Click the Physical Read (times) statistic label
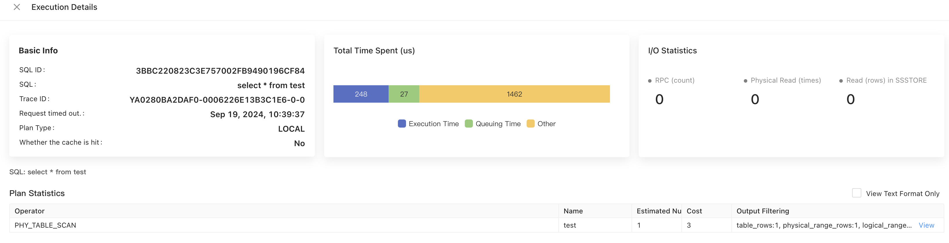The width and height of the screenshot is (949, 243). (x=785, y=80)
